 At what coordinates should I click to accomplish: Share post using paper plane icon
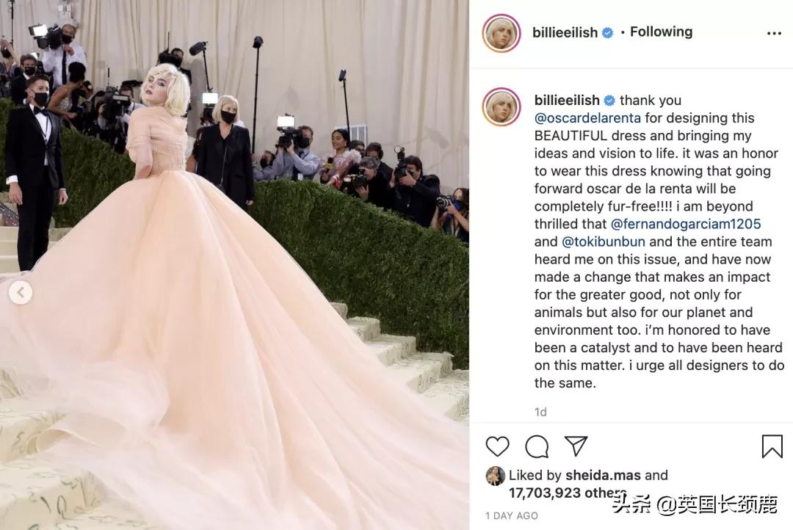click(x=576, y=446)
